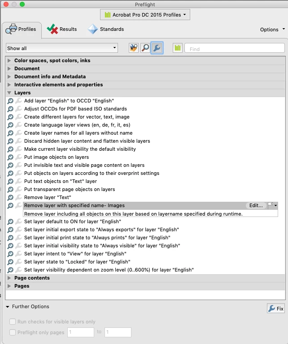
Task: Click wrench icon of Set layer state "Locked"
Action: coord(19,262)
